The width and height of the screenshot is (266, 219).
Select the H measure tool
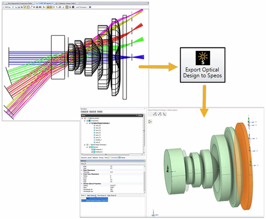tap(40, 7)
